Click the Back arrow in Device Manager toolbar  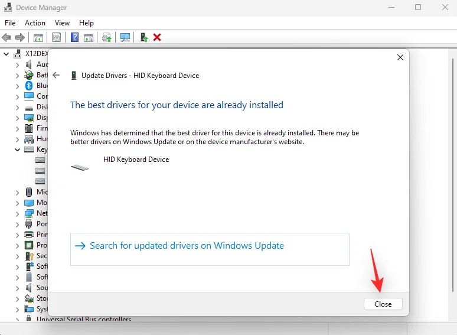click(x=6, y=38)
